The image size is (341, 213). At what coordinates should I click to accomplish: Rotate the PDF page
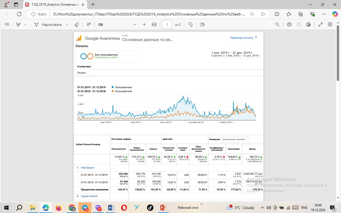(190, 24)
